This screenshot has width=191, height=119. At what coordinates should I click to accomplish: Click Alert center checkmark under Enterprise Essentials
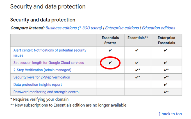[166, 50]
